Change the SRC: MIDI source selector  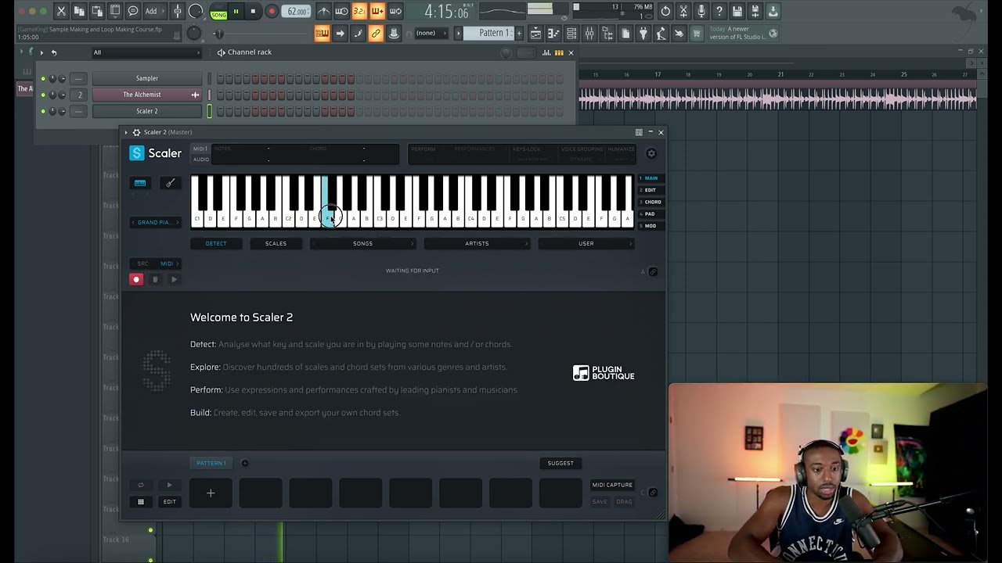click(x=155, y=264)
